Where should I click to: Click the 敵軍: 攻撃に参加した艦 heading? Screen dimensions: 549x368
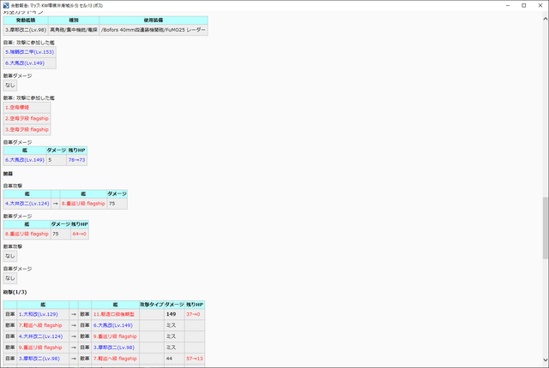point(29,98)
